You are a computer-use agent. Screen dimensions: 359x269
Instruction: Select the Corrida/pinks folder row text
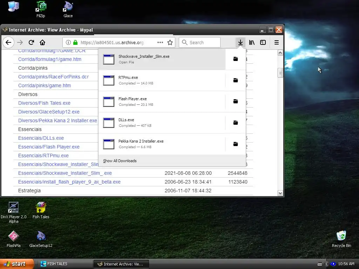pyautogui.click(x=33, y=68)
